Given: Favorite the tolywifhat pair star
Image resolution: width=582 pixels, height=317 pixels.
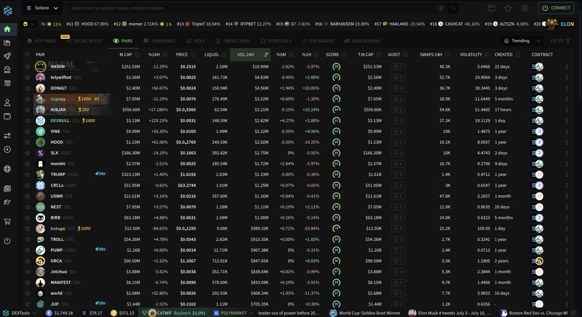Looking at the screenshot, I should (28, 77).
